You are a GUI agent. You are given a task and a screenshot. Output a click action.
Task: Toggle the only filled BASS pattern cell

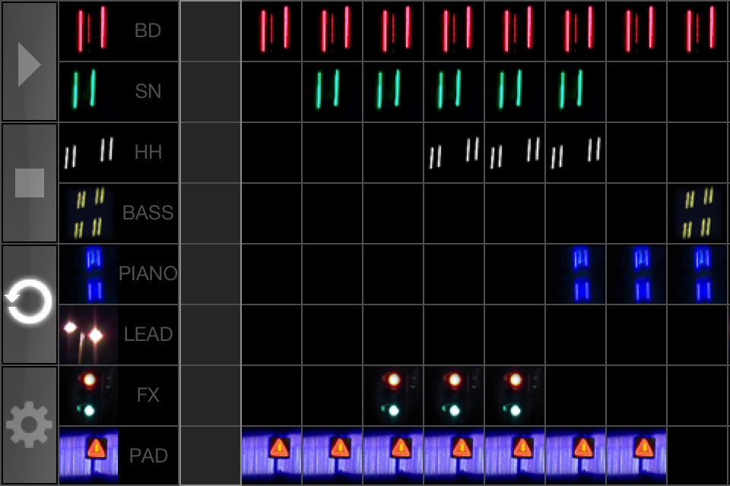(x=698, y=213)
